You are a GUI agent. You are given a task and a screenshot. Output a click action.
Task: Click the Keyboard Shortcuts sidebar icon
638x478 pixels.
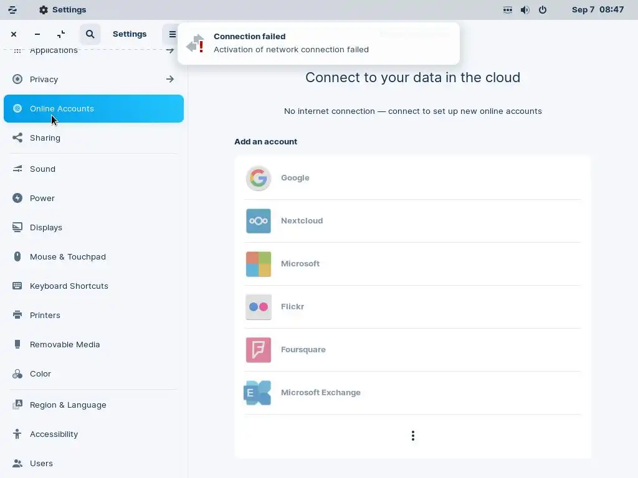(x=17, y=286)
